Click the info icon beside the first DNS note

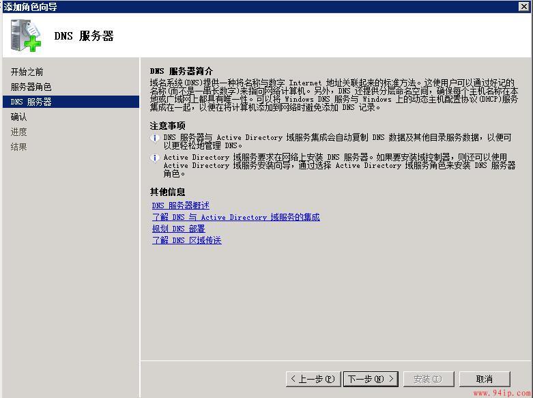pos(155,138)
